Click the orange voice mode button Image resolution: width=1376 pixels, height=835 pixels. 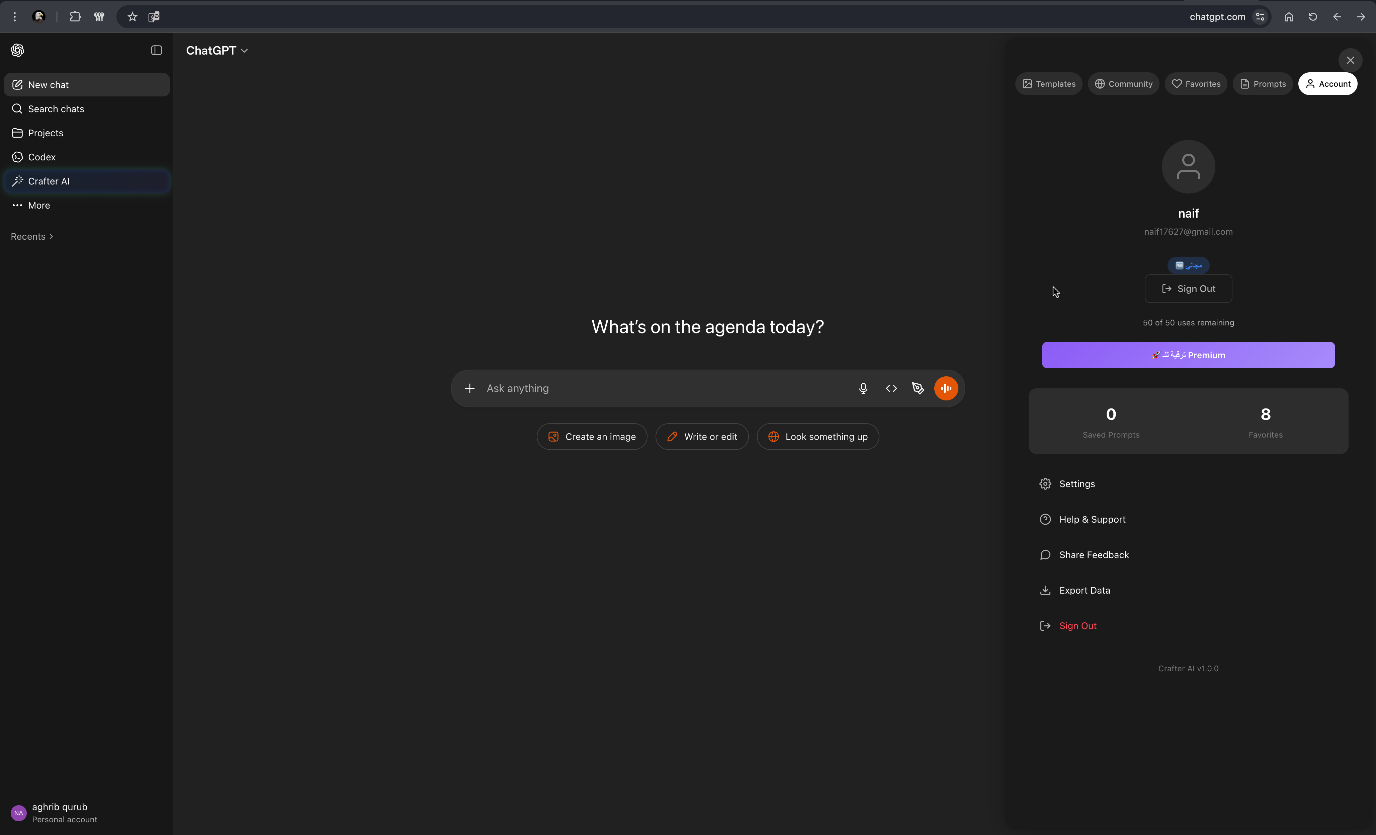pos(946,388)
